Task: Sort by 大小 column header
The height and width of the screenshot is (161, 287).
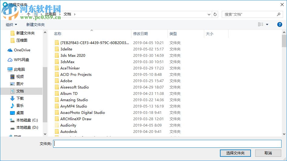Action: click(210, 34)
